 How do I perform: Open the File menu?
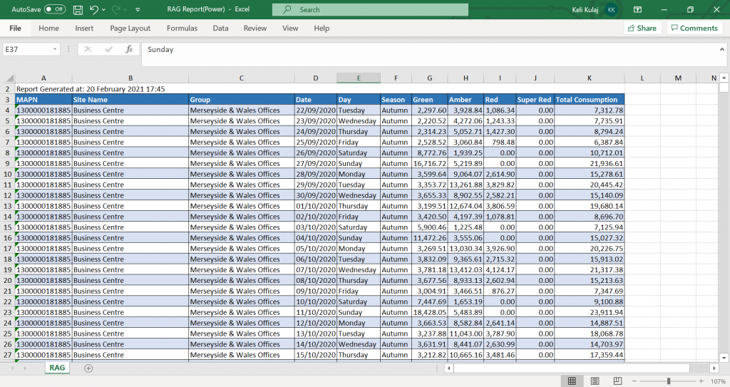coord(15,29)
